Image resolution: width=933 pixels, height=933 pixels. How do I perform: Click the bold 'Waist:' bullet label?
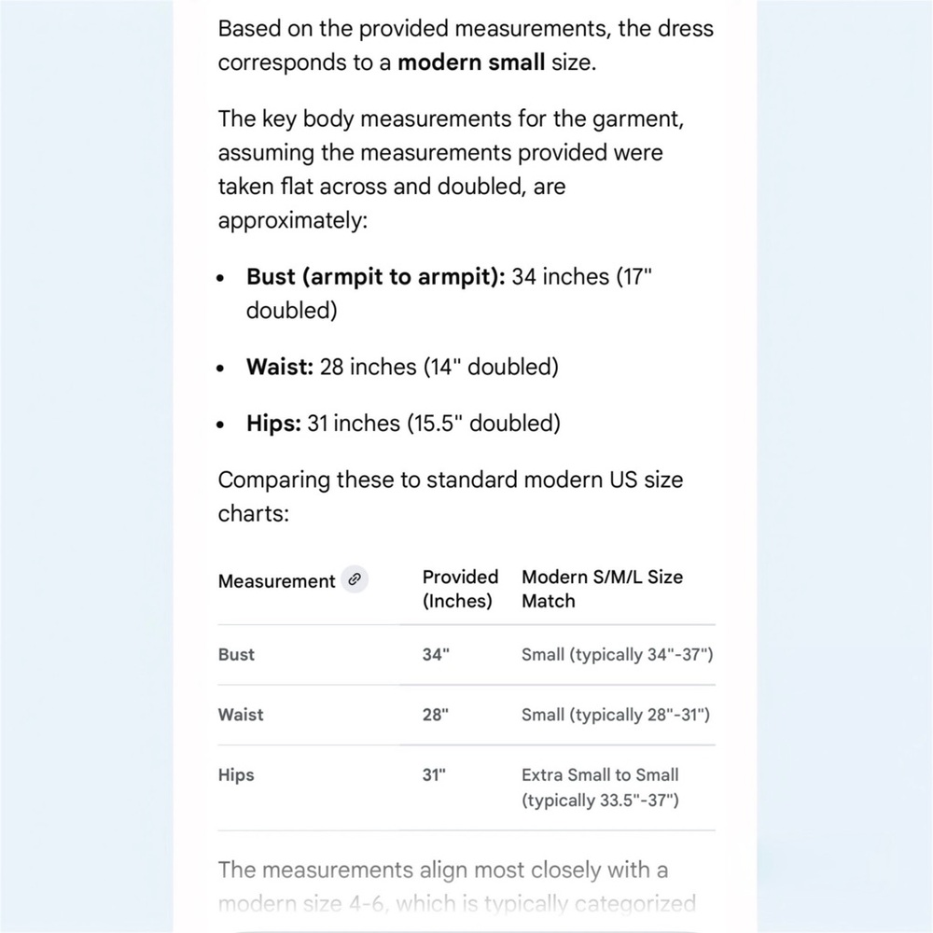[280, 367]
